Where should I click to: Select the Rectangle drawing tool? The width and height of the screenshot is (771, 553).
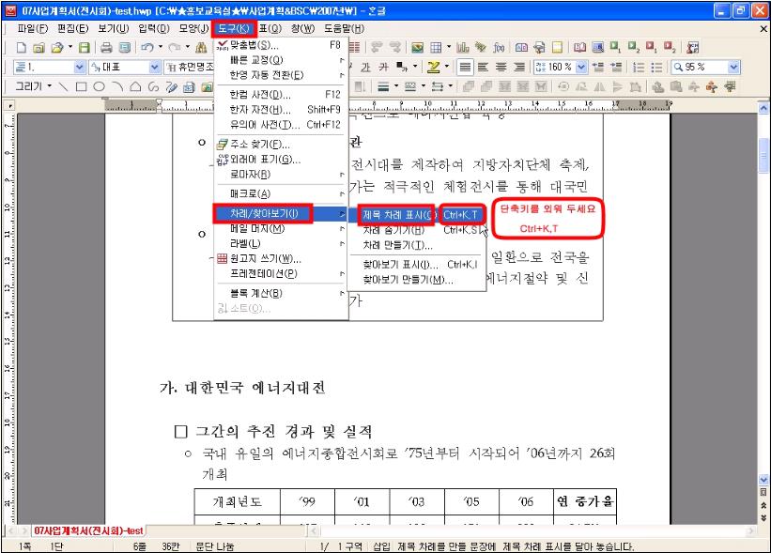click(x=81, y=87)
